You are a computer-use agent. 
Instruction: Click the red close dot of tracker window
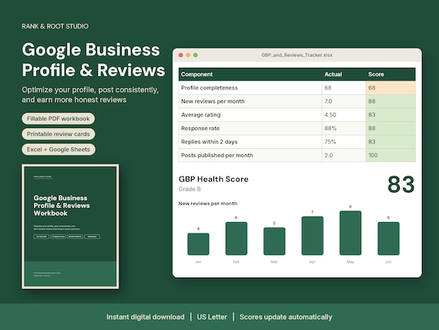181,56
